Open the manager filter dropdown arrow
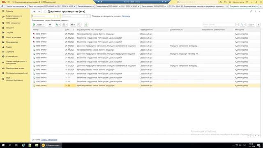 click(86, 16)
